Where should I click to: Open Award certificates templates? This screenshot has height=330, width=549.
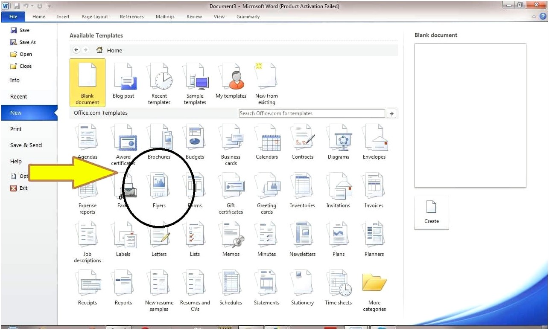(123, 145)
